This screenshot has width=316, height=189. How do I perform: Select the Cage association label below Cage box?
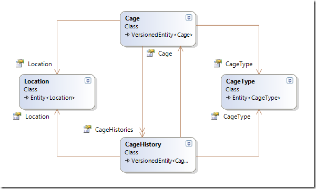165,54
